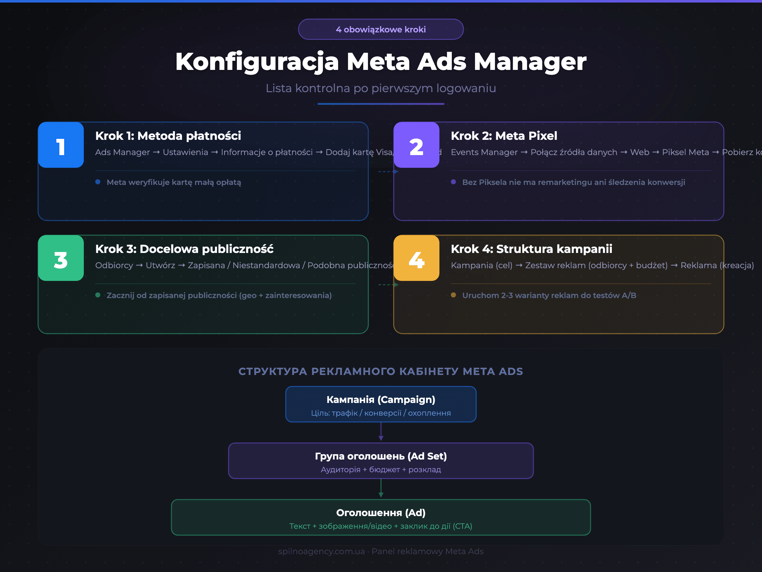Image resolution: width=762 pixels, height=572 pixels.
Task: Click the 'Оголошення (Ad)' box
Action: (381, 517)
